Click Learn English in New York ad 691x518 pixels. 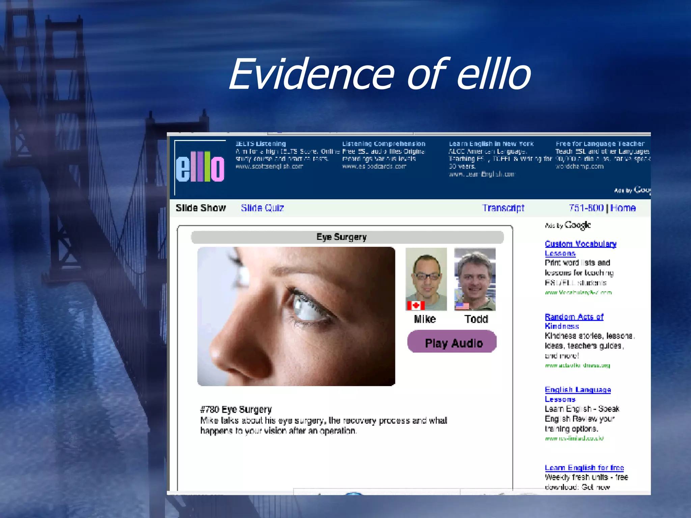491,144
